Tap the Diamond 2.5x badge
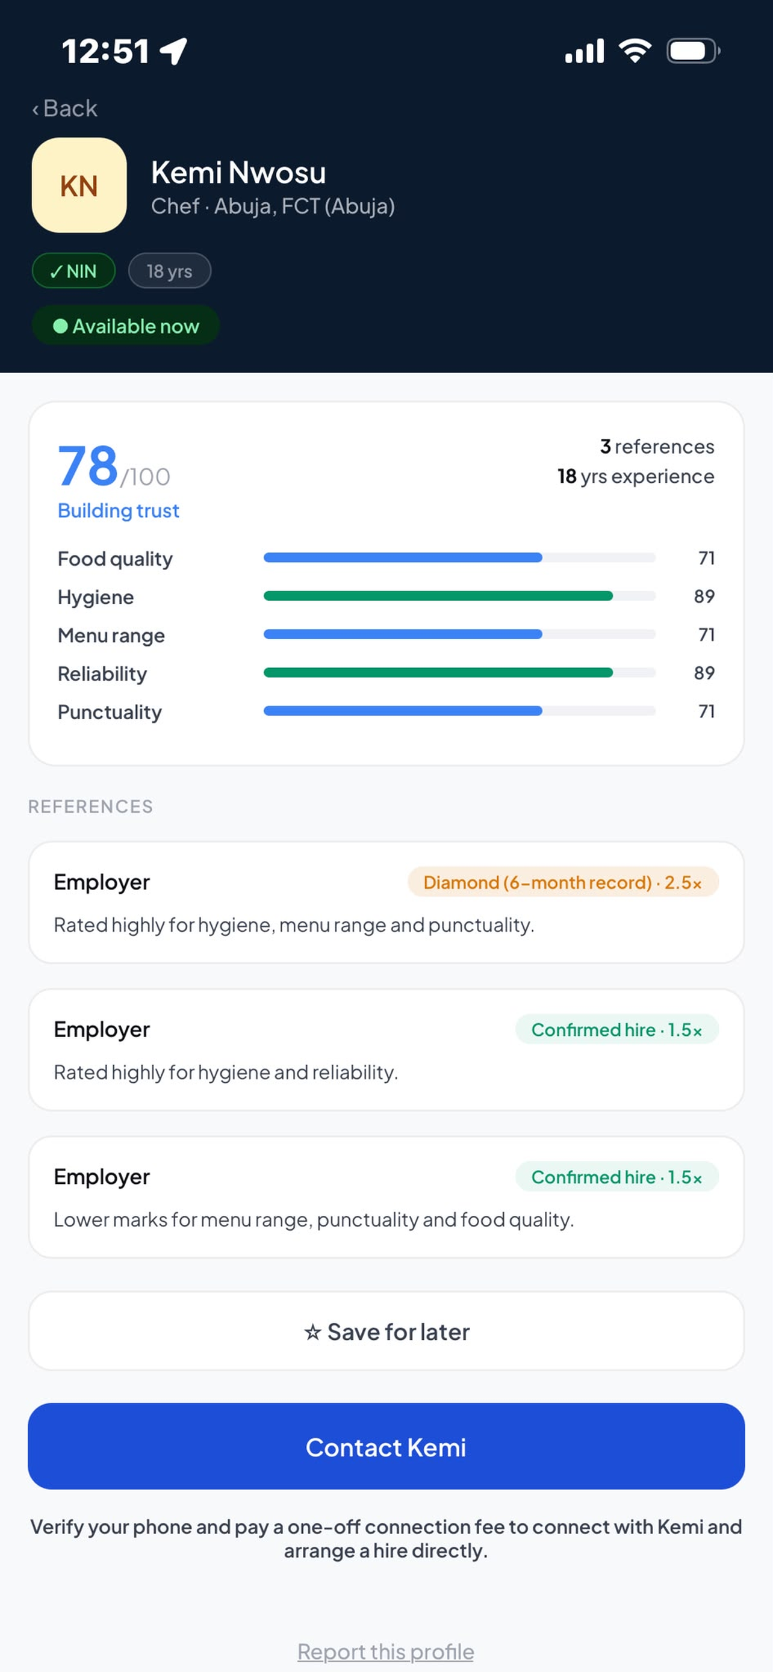The width and height of the screenshot is (773, 1672). click(x=563, y=883)
